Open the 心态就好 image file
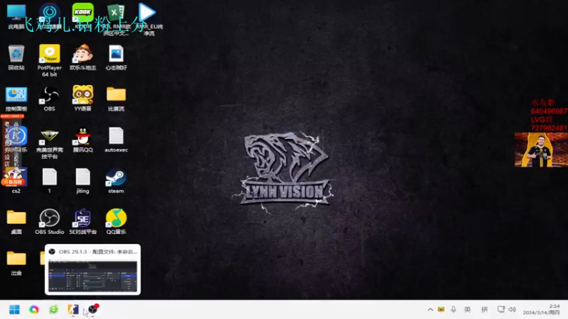The image size is (568, 319). [116, 57]
